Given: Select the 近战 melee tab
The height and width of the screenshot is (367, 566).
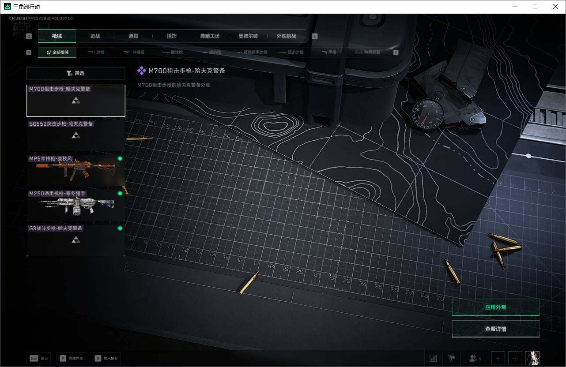Looking at the screenshot, I should click(95, 36).
